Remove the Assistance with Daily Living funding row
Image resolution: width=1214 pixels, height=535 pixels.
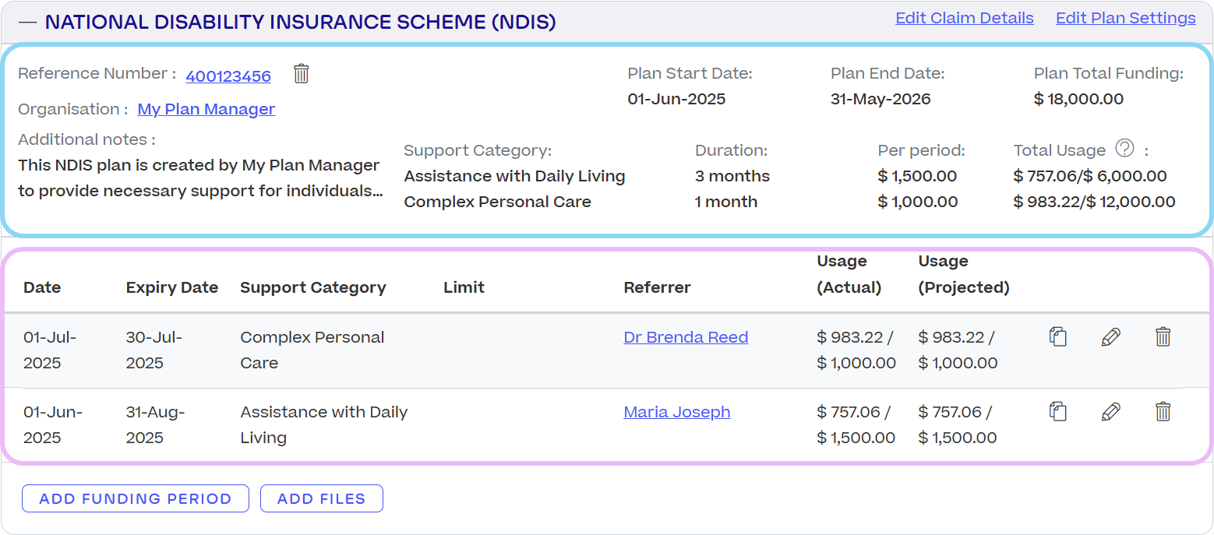(1163, 412)
